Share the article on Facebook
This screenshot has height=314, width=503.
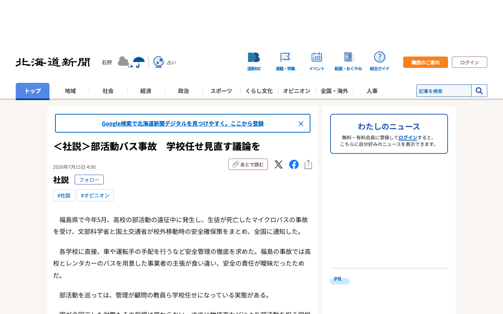[x=294, y=164]
